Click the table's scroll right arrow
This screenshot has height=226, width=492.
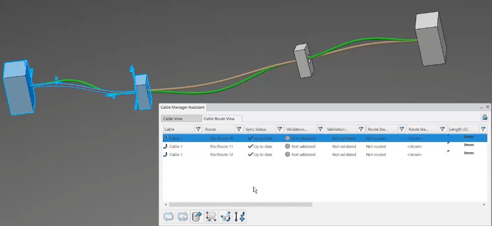[484, 204]
